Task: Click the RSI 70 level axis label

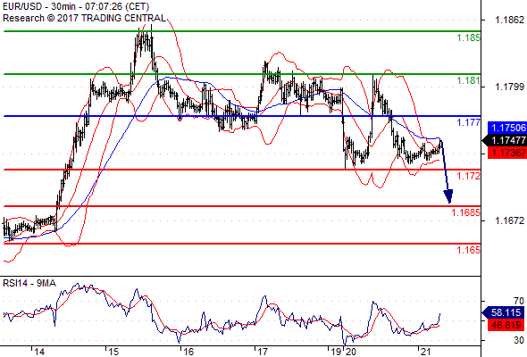Action: 519,301
